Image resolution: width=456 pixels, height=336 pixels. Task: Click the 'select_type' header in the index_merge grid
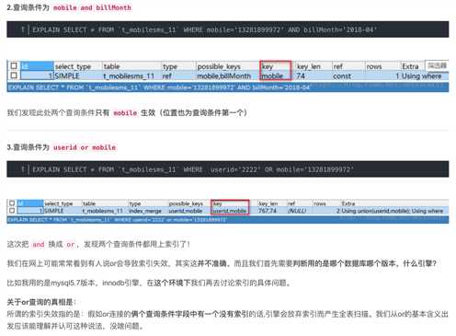(59, 203)
